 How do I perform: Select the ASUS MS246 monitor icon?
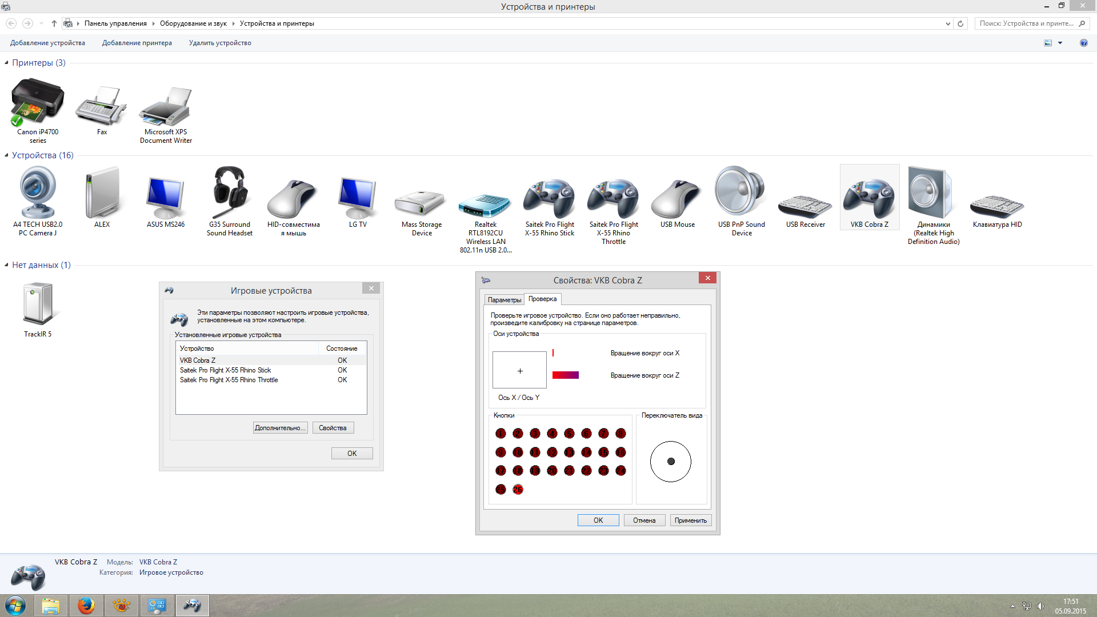click(166, 198)
